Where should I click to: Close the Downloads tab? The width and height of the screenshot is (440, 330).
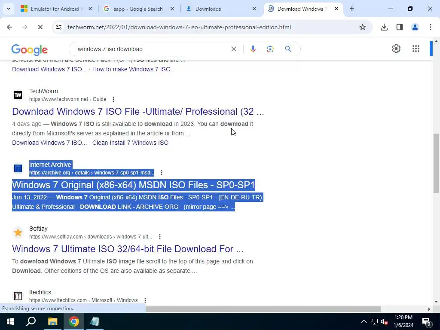click(x=254, y=9)
